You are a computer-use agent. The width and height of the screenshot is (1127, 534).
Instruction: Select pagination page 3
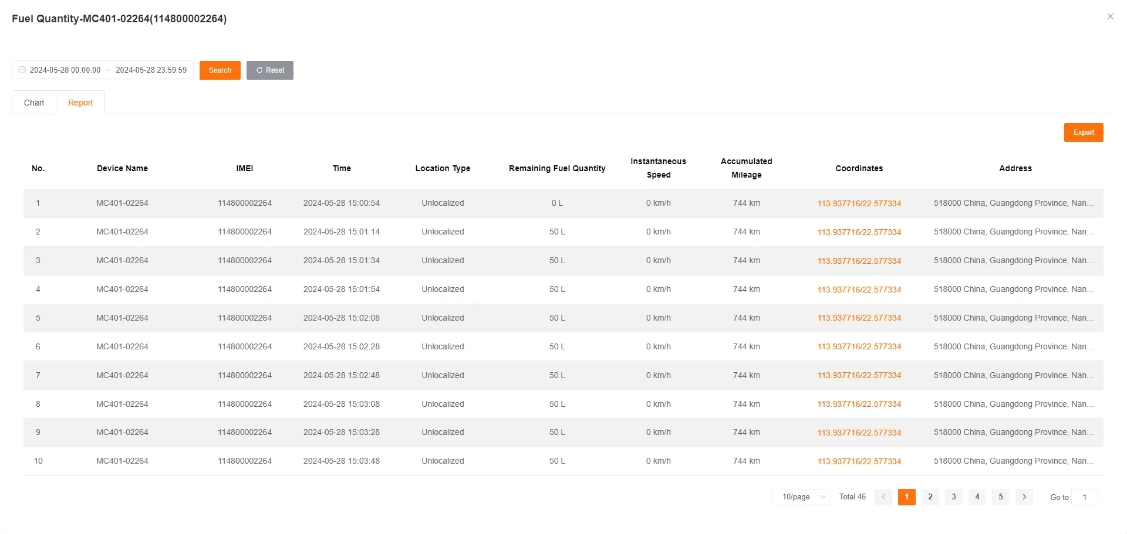pos(953,496)
